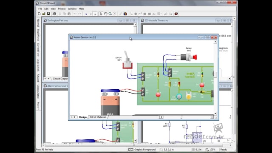Select the arrow pointer tool
Screen dimensions: 272x153
coord(101,14)
